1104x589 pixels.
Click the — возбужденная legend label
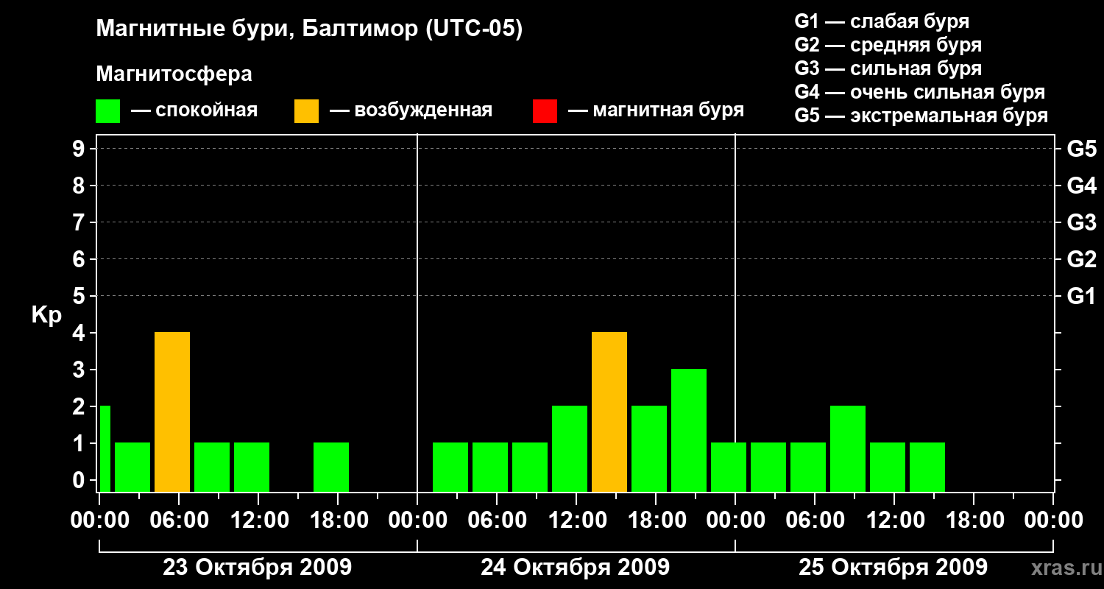click(411, 110)
